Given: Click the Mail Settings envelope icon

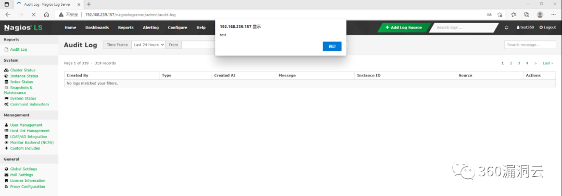Looking at the screenshot, I should point(6,175).
